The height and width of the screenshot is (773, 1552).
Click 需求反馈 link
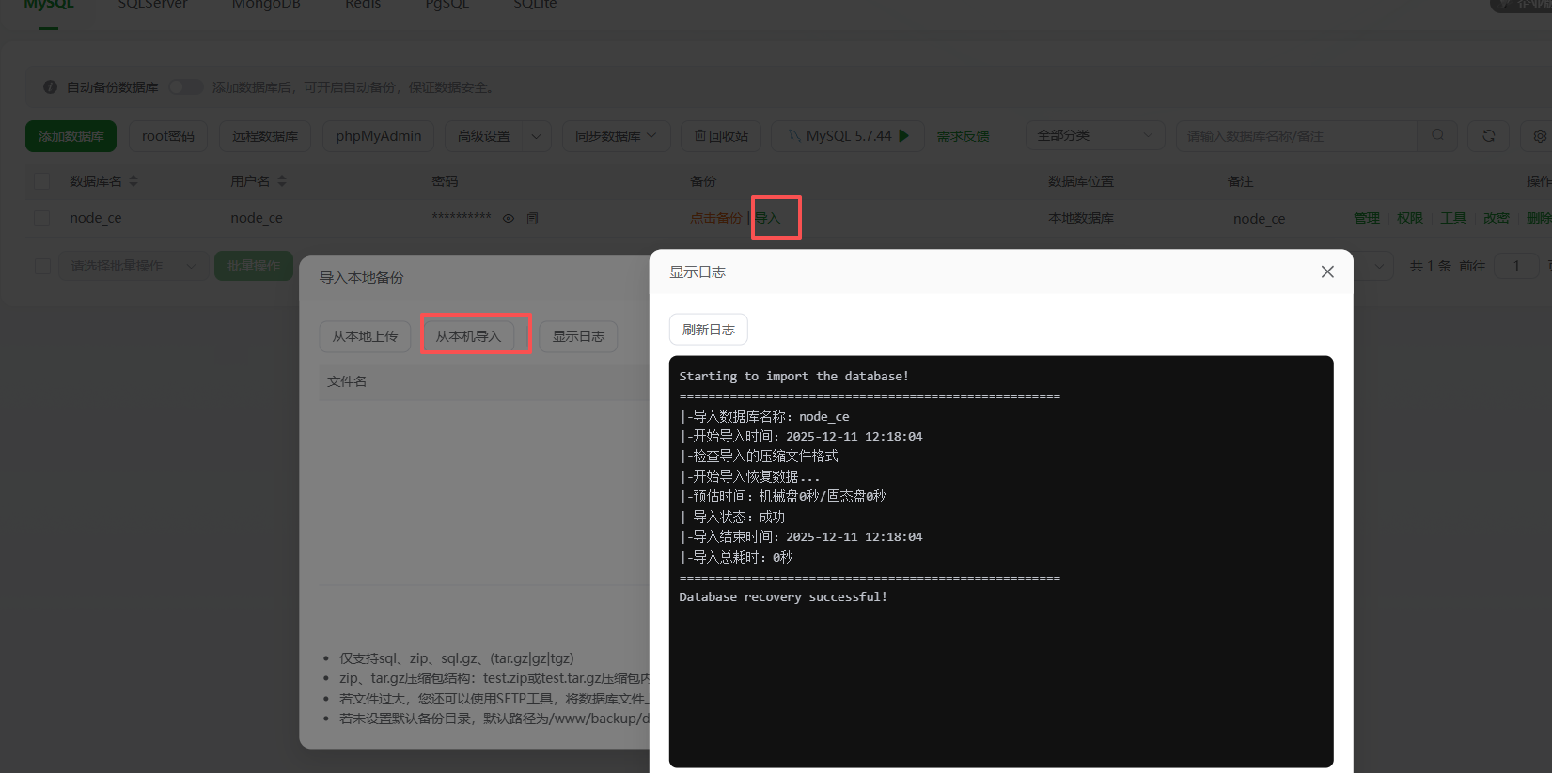pyautogui.click(x=963, y=136)
